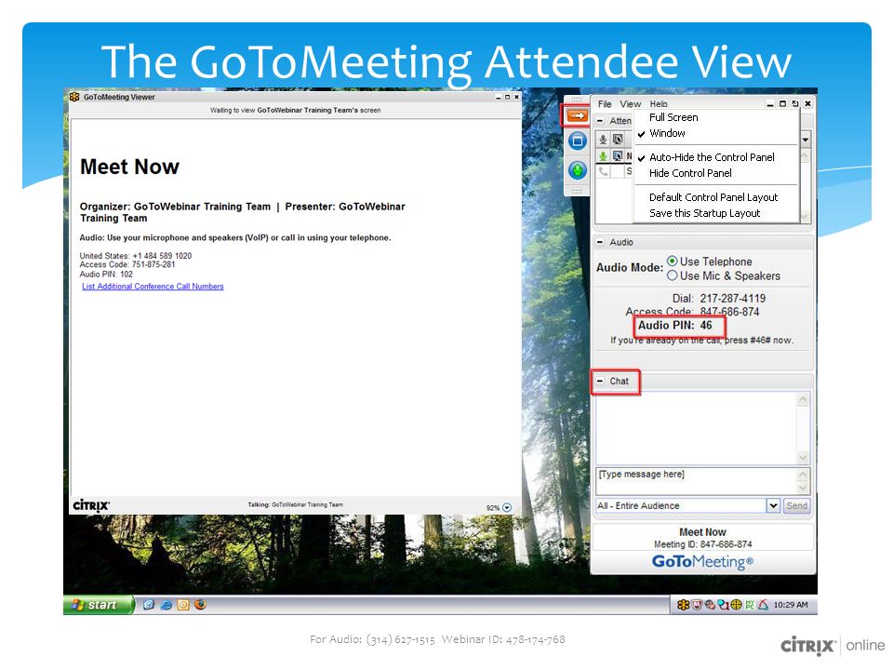Choose Full Screen from the View menu
Image resolution: width=893 pixels, height=670 pixels.
click(x=673, y=117)
